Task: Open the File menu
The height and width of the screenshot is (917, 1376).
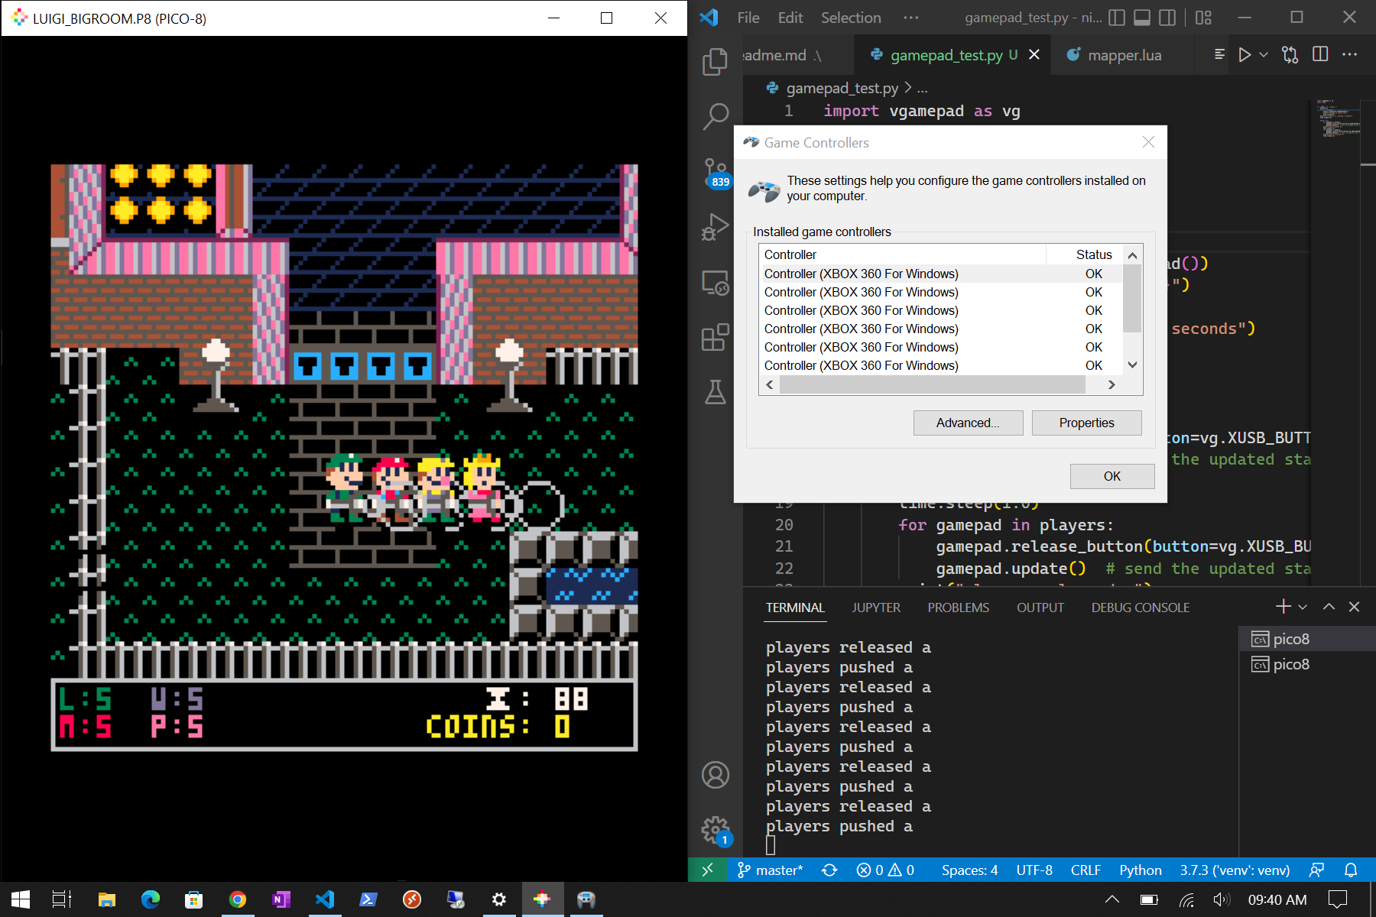Action: coord(748,18)
